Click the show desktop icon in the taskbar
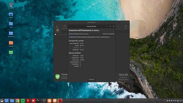 (7, 101)
